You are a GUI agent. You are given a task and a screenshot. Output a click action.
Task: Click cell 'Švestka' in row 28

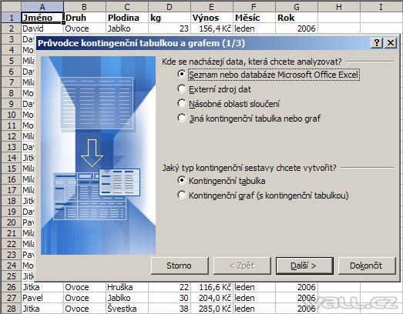[x=127, y=309]
